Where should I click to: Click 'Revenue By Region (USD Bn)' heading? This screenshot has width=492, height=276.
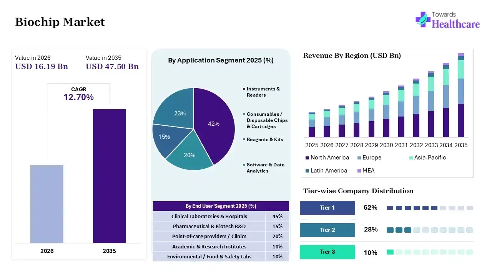tap(352, 56)
